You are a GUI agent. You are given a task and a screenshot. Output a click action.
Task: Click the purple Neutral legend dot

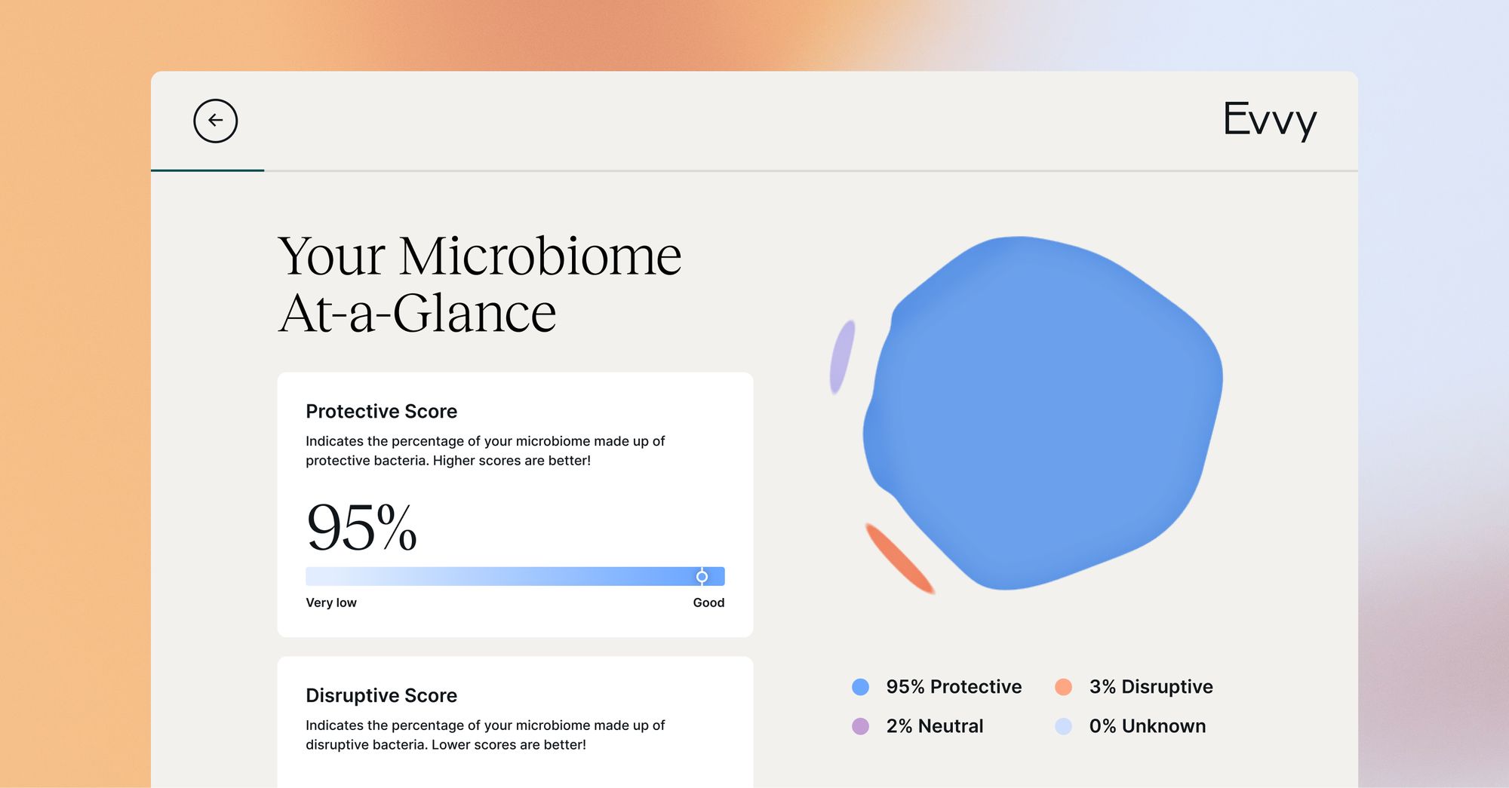[x=860, y=726]
